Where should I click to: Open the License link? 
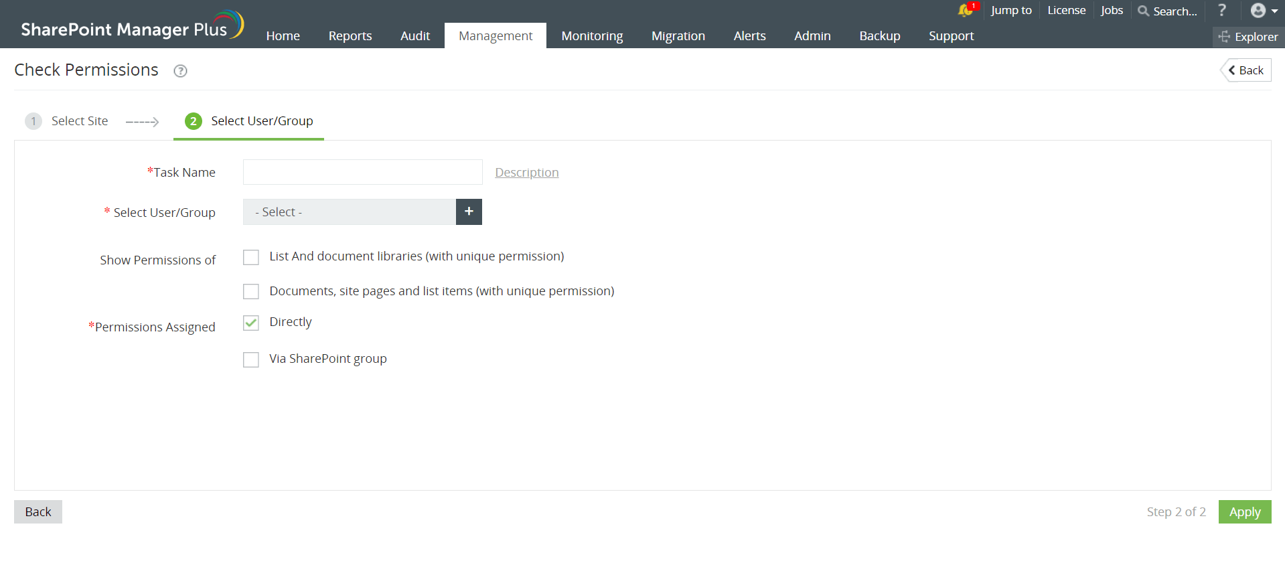1067,10
